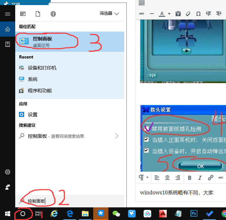Click the strikethrough ABC icon in top toolbar

coord(142,14)
